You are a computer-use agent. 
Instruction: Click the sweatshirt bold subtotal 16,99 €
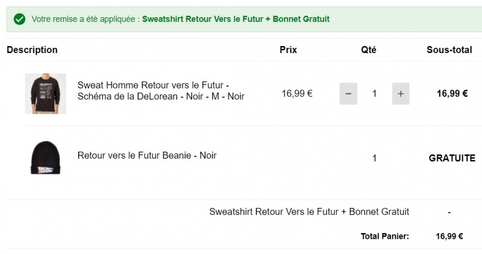pyautogui.click(x=452, y=93)
